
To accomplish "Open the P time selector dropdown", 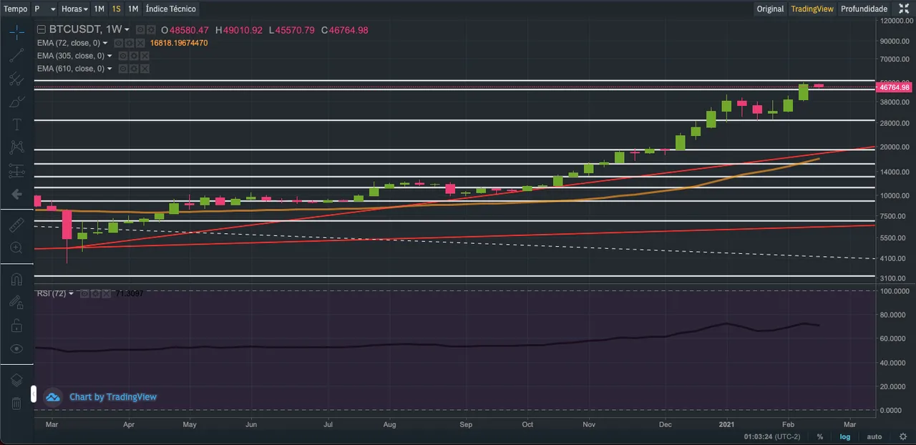I will click(44, 9).
